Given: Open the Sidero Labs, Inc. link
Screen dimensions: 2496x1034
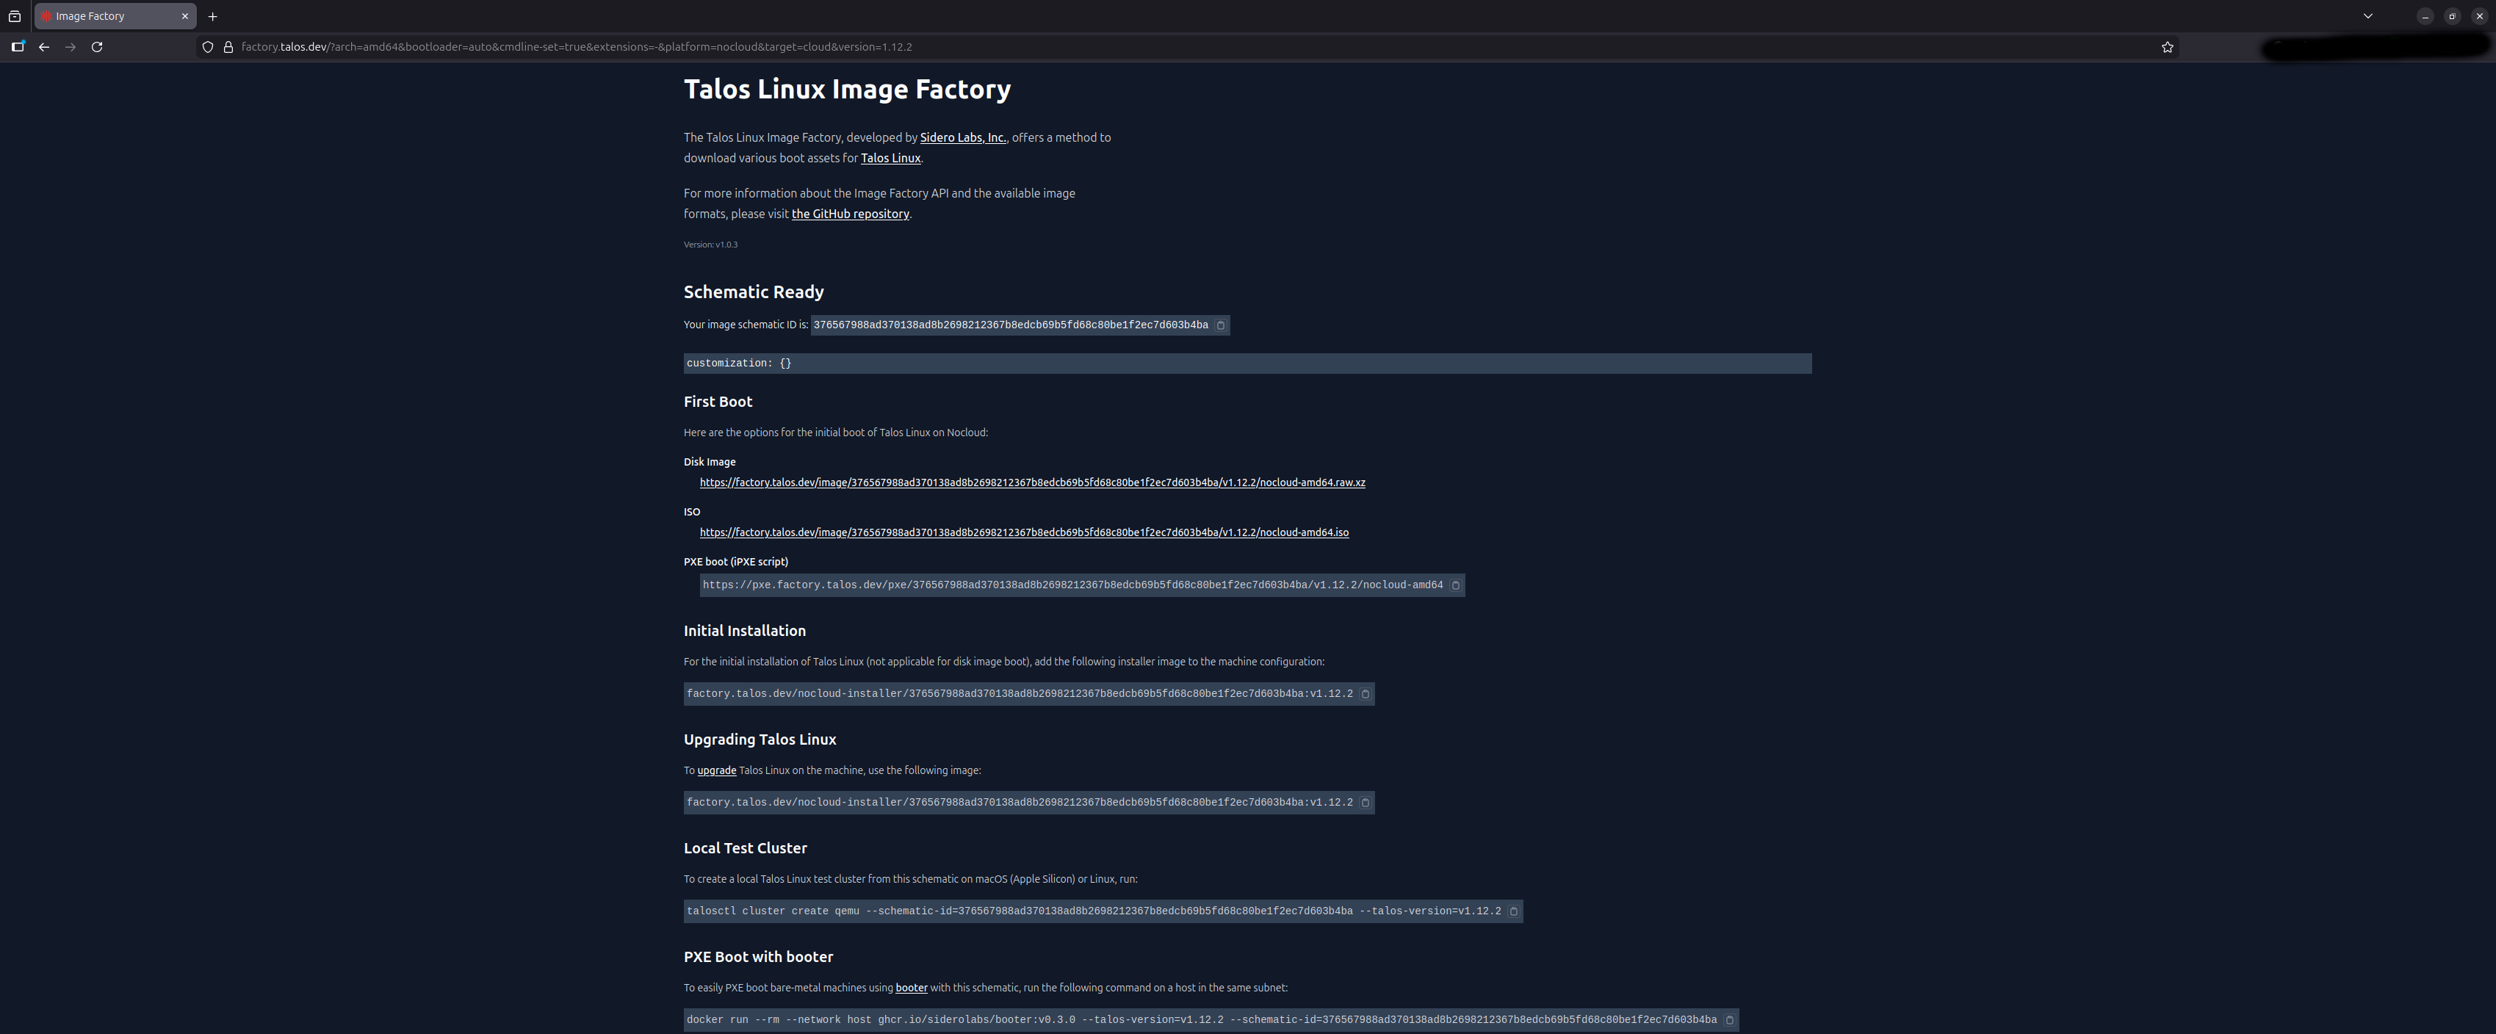Looking at the screenshot, I should coord(962,137).
